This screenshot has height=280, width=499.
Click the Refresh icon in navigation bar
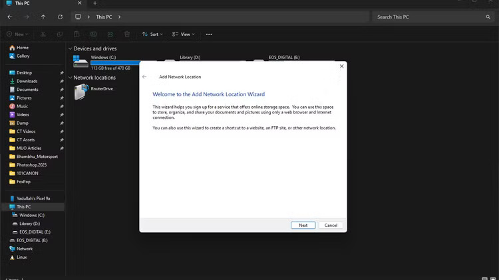pyautogui.click(x=61, y=17)
